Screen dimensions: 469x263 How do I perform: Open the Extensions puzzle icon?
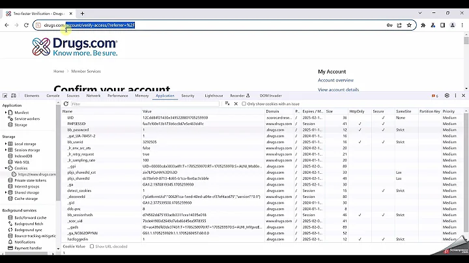click(x=423, y=25)
